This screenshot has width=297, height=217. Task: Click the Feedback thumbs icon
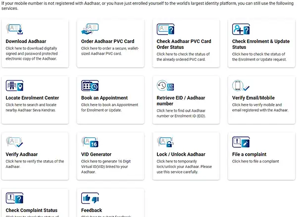tap(90, 198)
